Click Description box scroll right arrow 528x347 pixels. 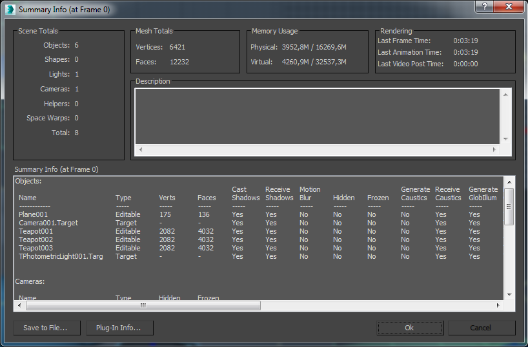point(494,150)
